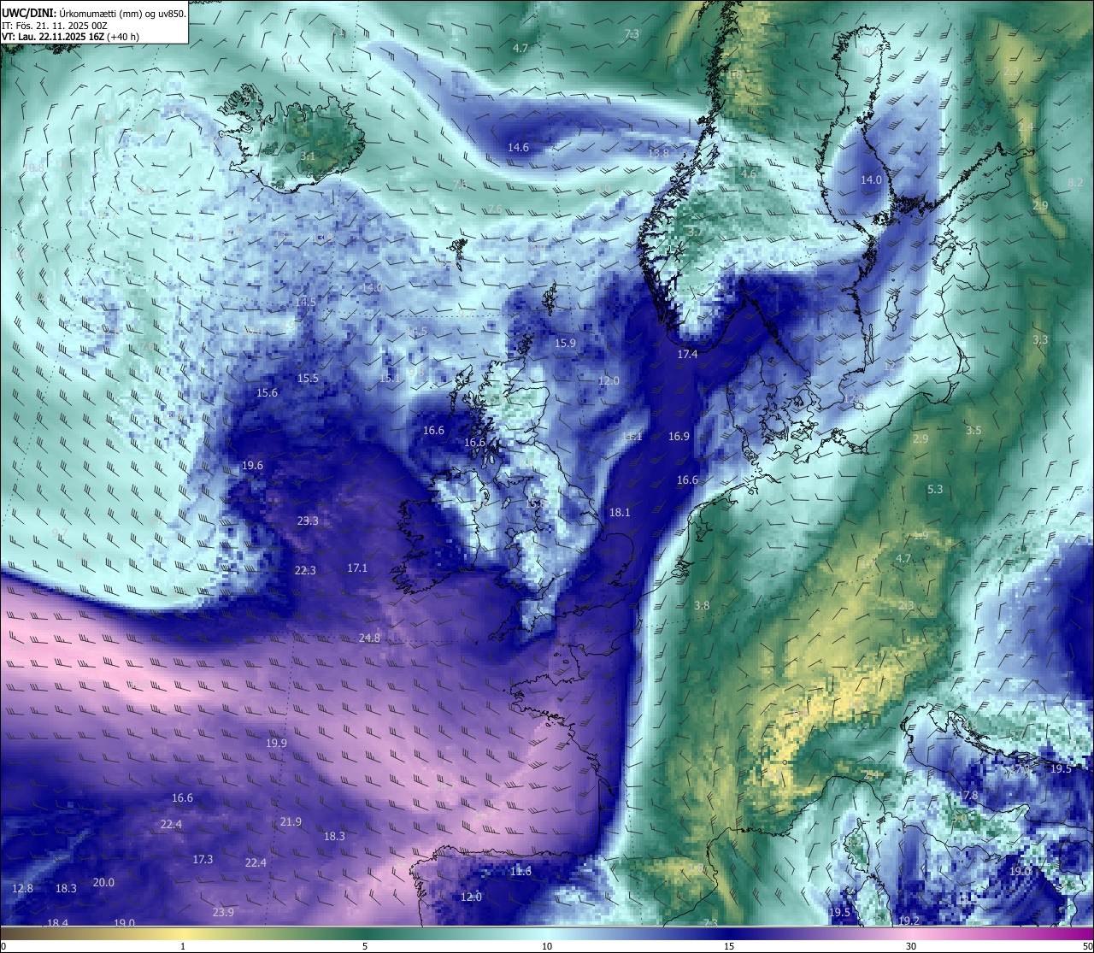1094x953 pixels.
Task: Click the 3.1 value over Iceland
Action: (x=308, y=156)
